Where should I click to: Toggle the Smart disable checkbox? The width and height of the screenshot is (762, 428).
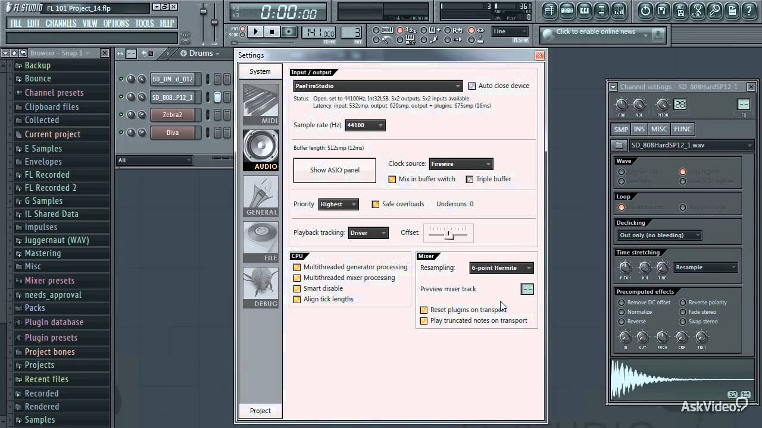pos(297,289)
